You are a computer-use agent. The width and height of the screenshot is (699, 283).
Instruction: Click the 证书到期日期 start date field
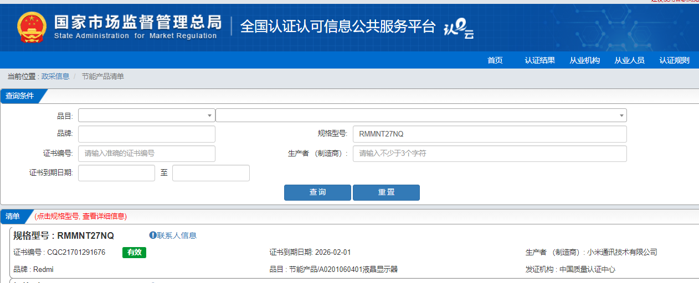[x=116, y=173]
